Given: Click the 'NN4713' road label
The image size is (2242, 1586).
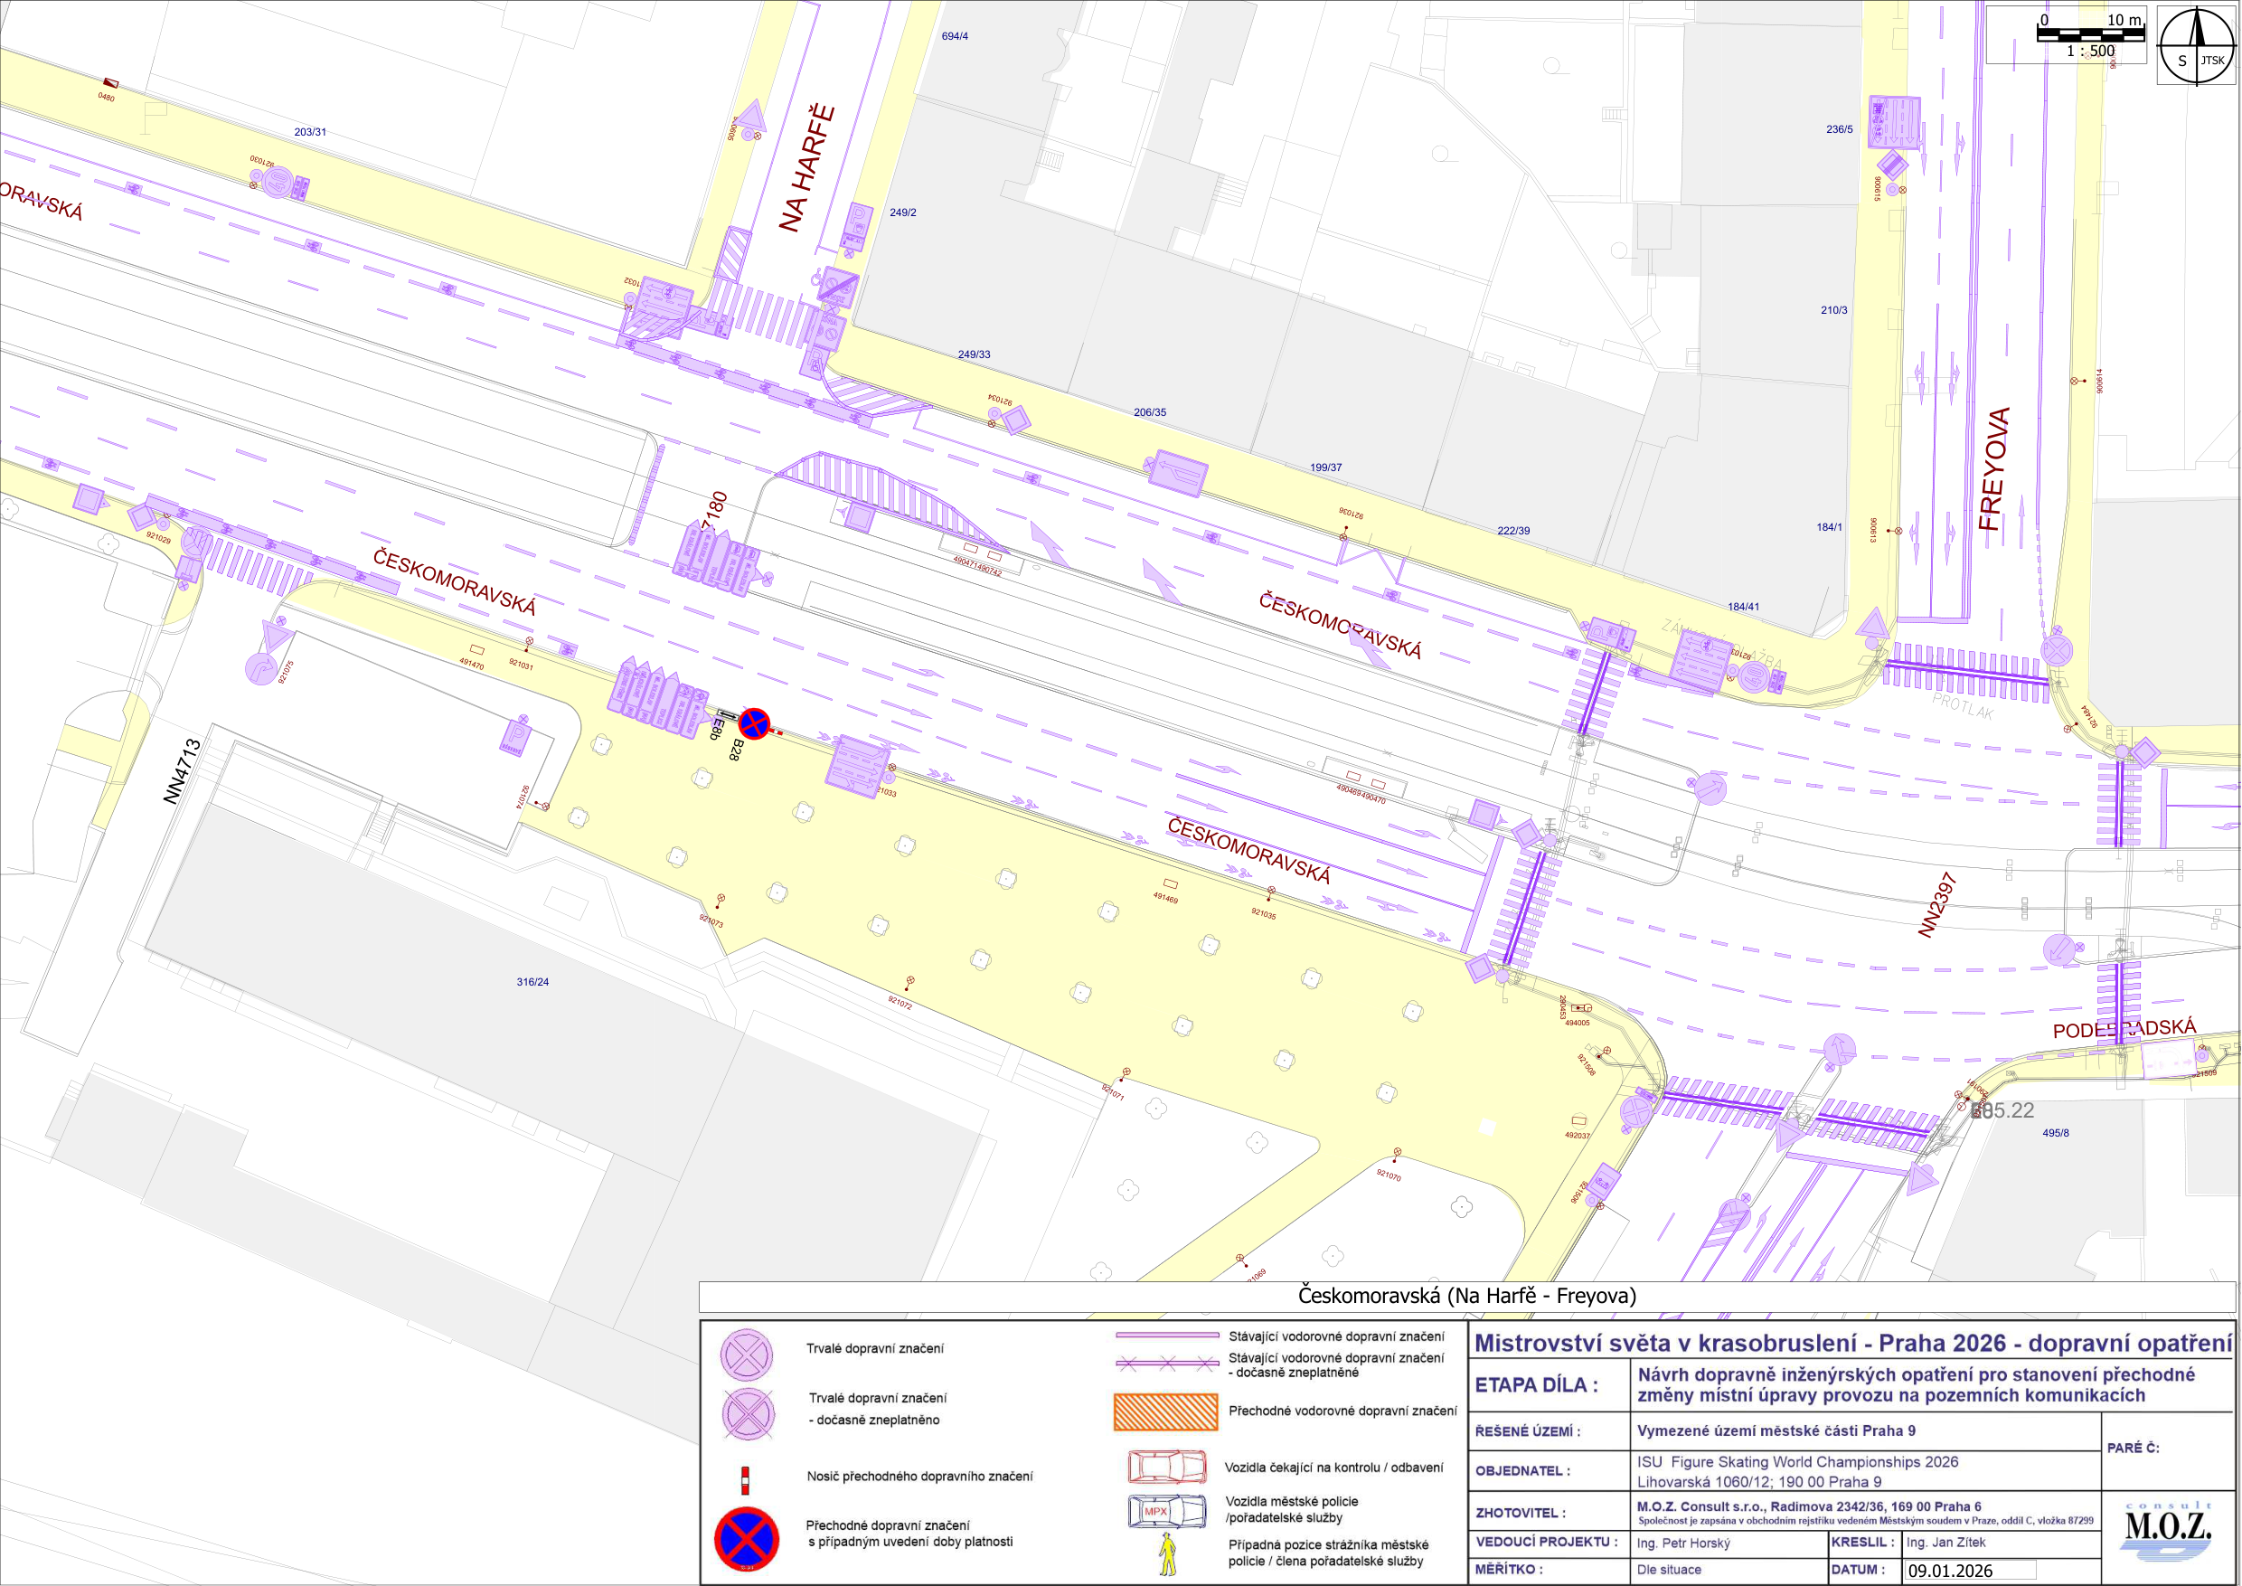Looking at the screenshot, I should pyautogui.click(x=182, y=771).
